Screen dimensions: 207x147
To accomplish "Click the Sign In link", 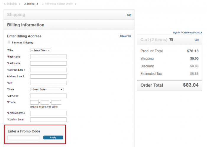I will 177,33.
